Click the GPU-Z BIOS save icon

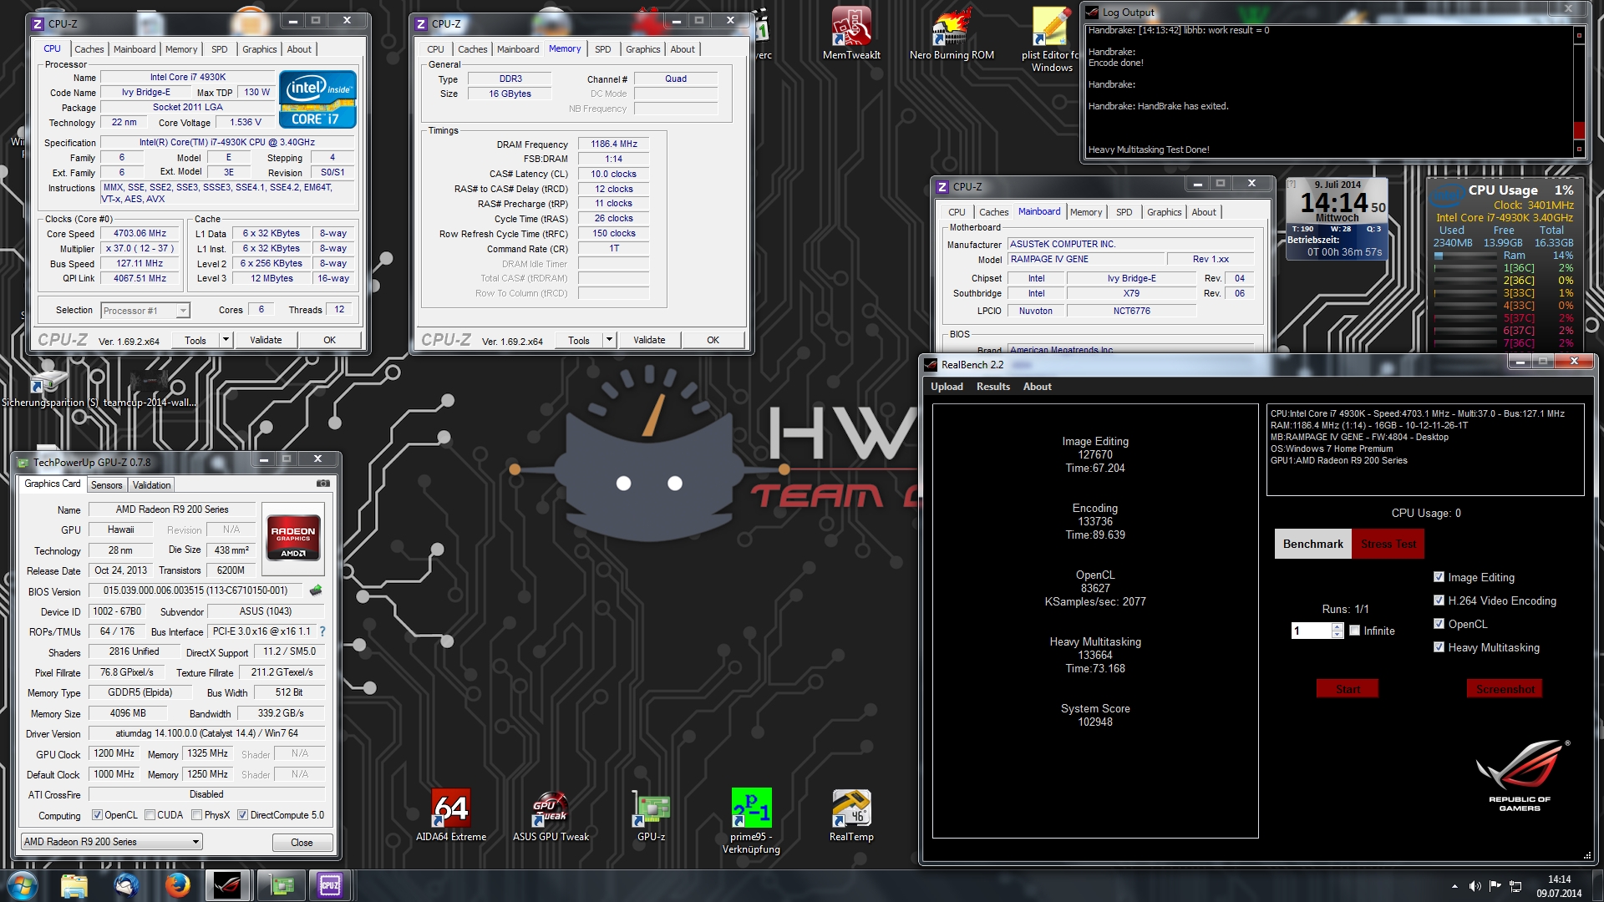(x=316, y=590)
